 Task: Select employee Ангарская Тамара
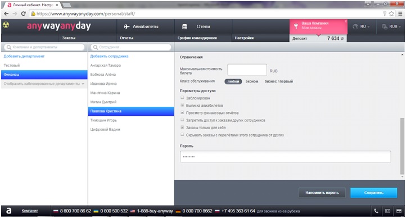pos(131,65)
